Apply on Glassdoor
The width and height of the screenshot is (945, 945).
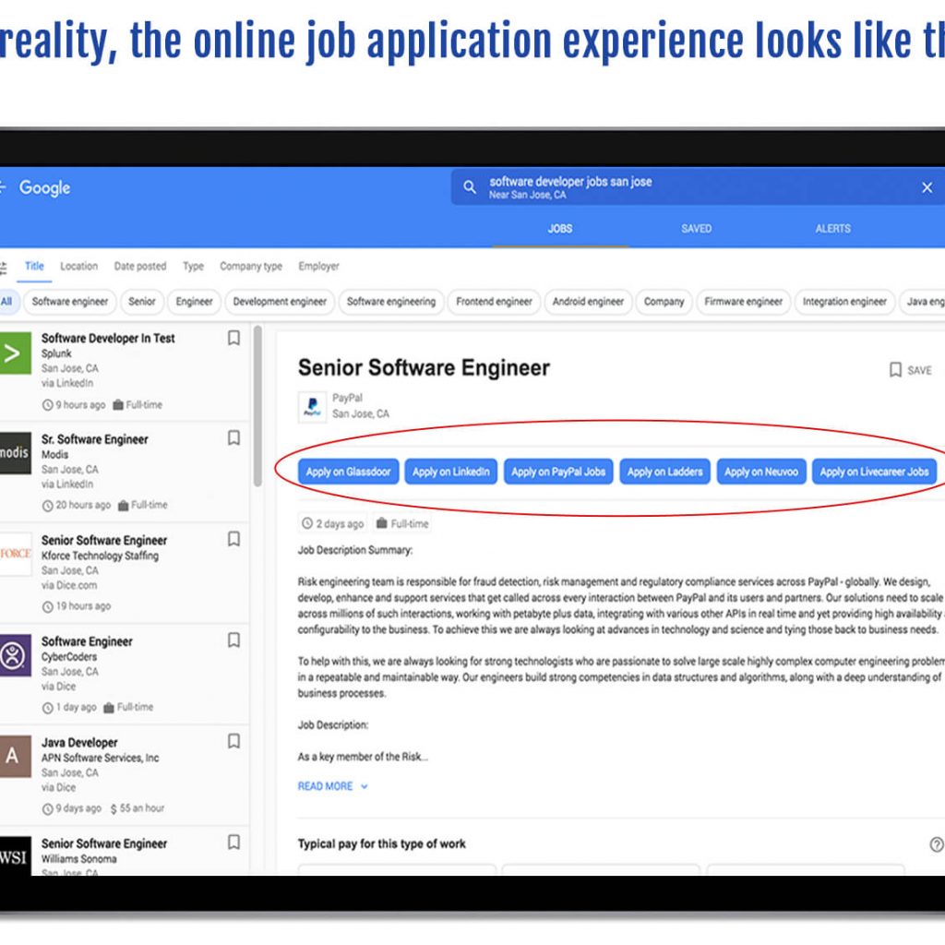click(348, 472)
